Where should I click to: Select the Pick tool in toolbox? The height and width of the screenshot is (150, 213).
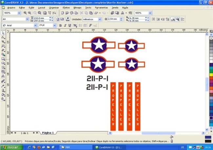coord(3,33)
